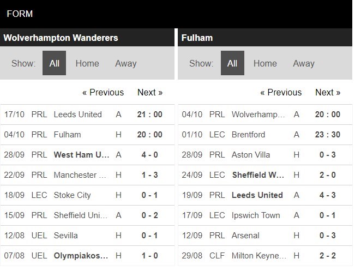Select the Sheffield Wednesday 2 - 0 result
Screen dimensions: 355x271
[257, 175]
